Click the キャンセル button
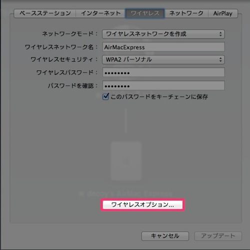250x250 pixels. point(165,236)
